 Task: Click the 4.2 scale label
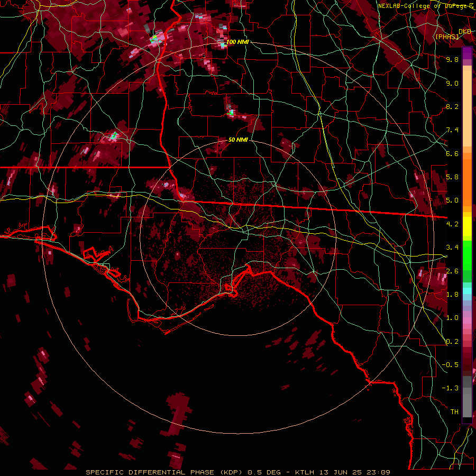[x=452, y=224]
